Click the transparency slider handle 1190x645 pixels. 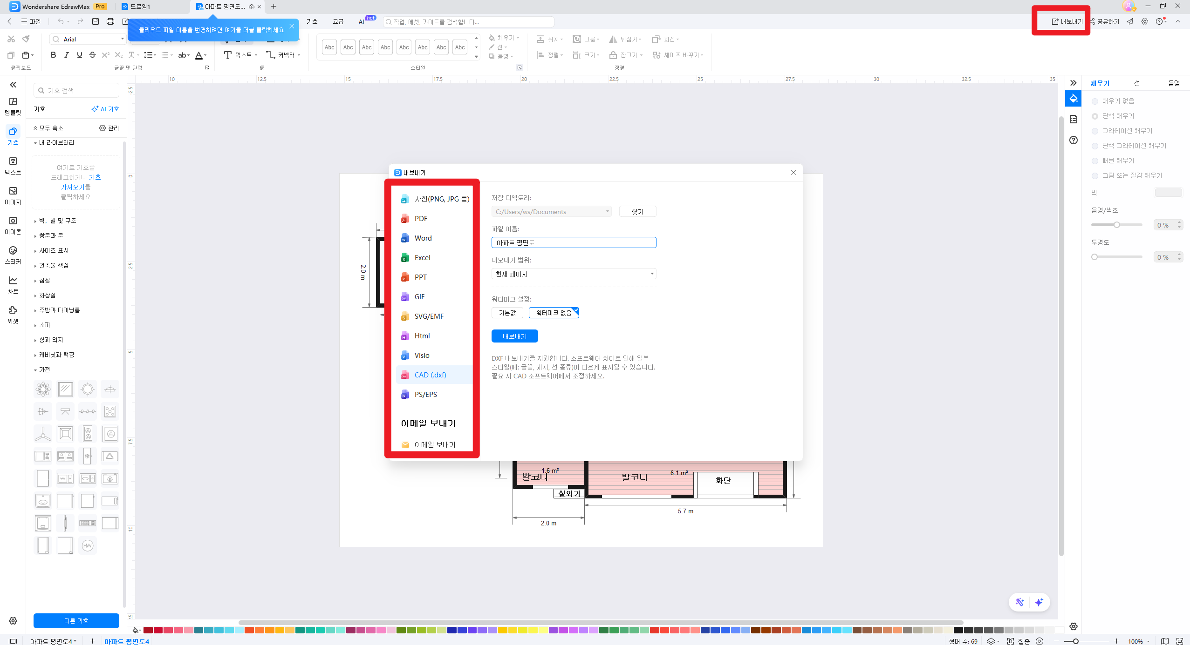click(x=1095, y=257)
